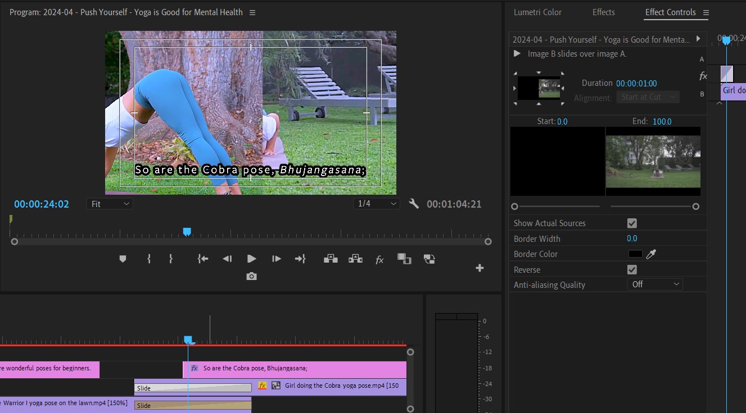The width and height of the screenshot is (746, 413).
Task: Toggle global FX mute button
Action: [x=379, y=259]
